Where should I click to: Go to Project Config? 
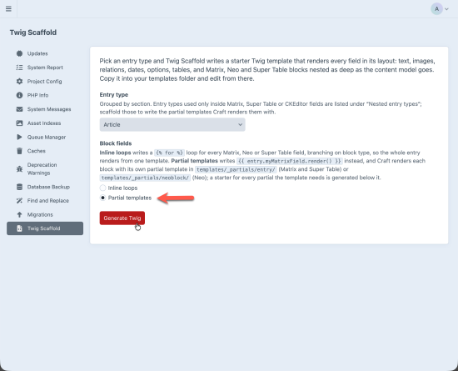coord(45,81)
